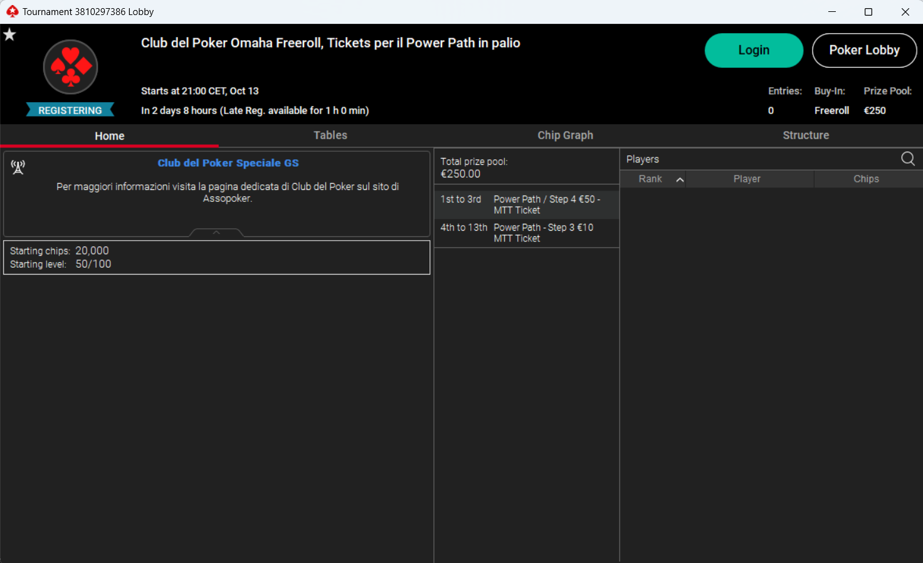The image size is (923, 563).
Task: Click the green Login button
Action: (754, 50)
